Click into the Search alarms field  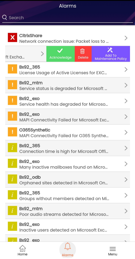point(67,18)
